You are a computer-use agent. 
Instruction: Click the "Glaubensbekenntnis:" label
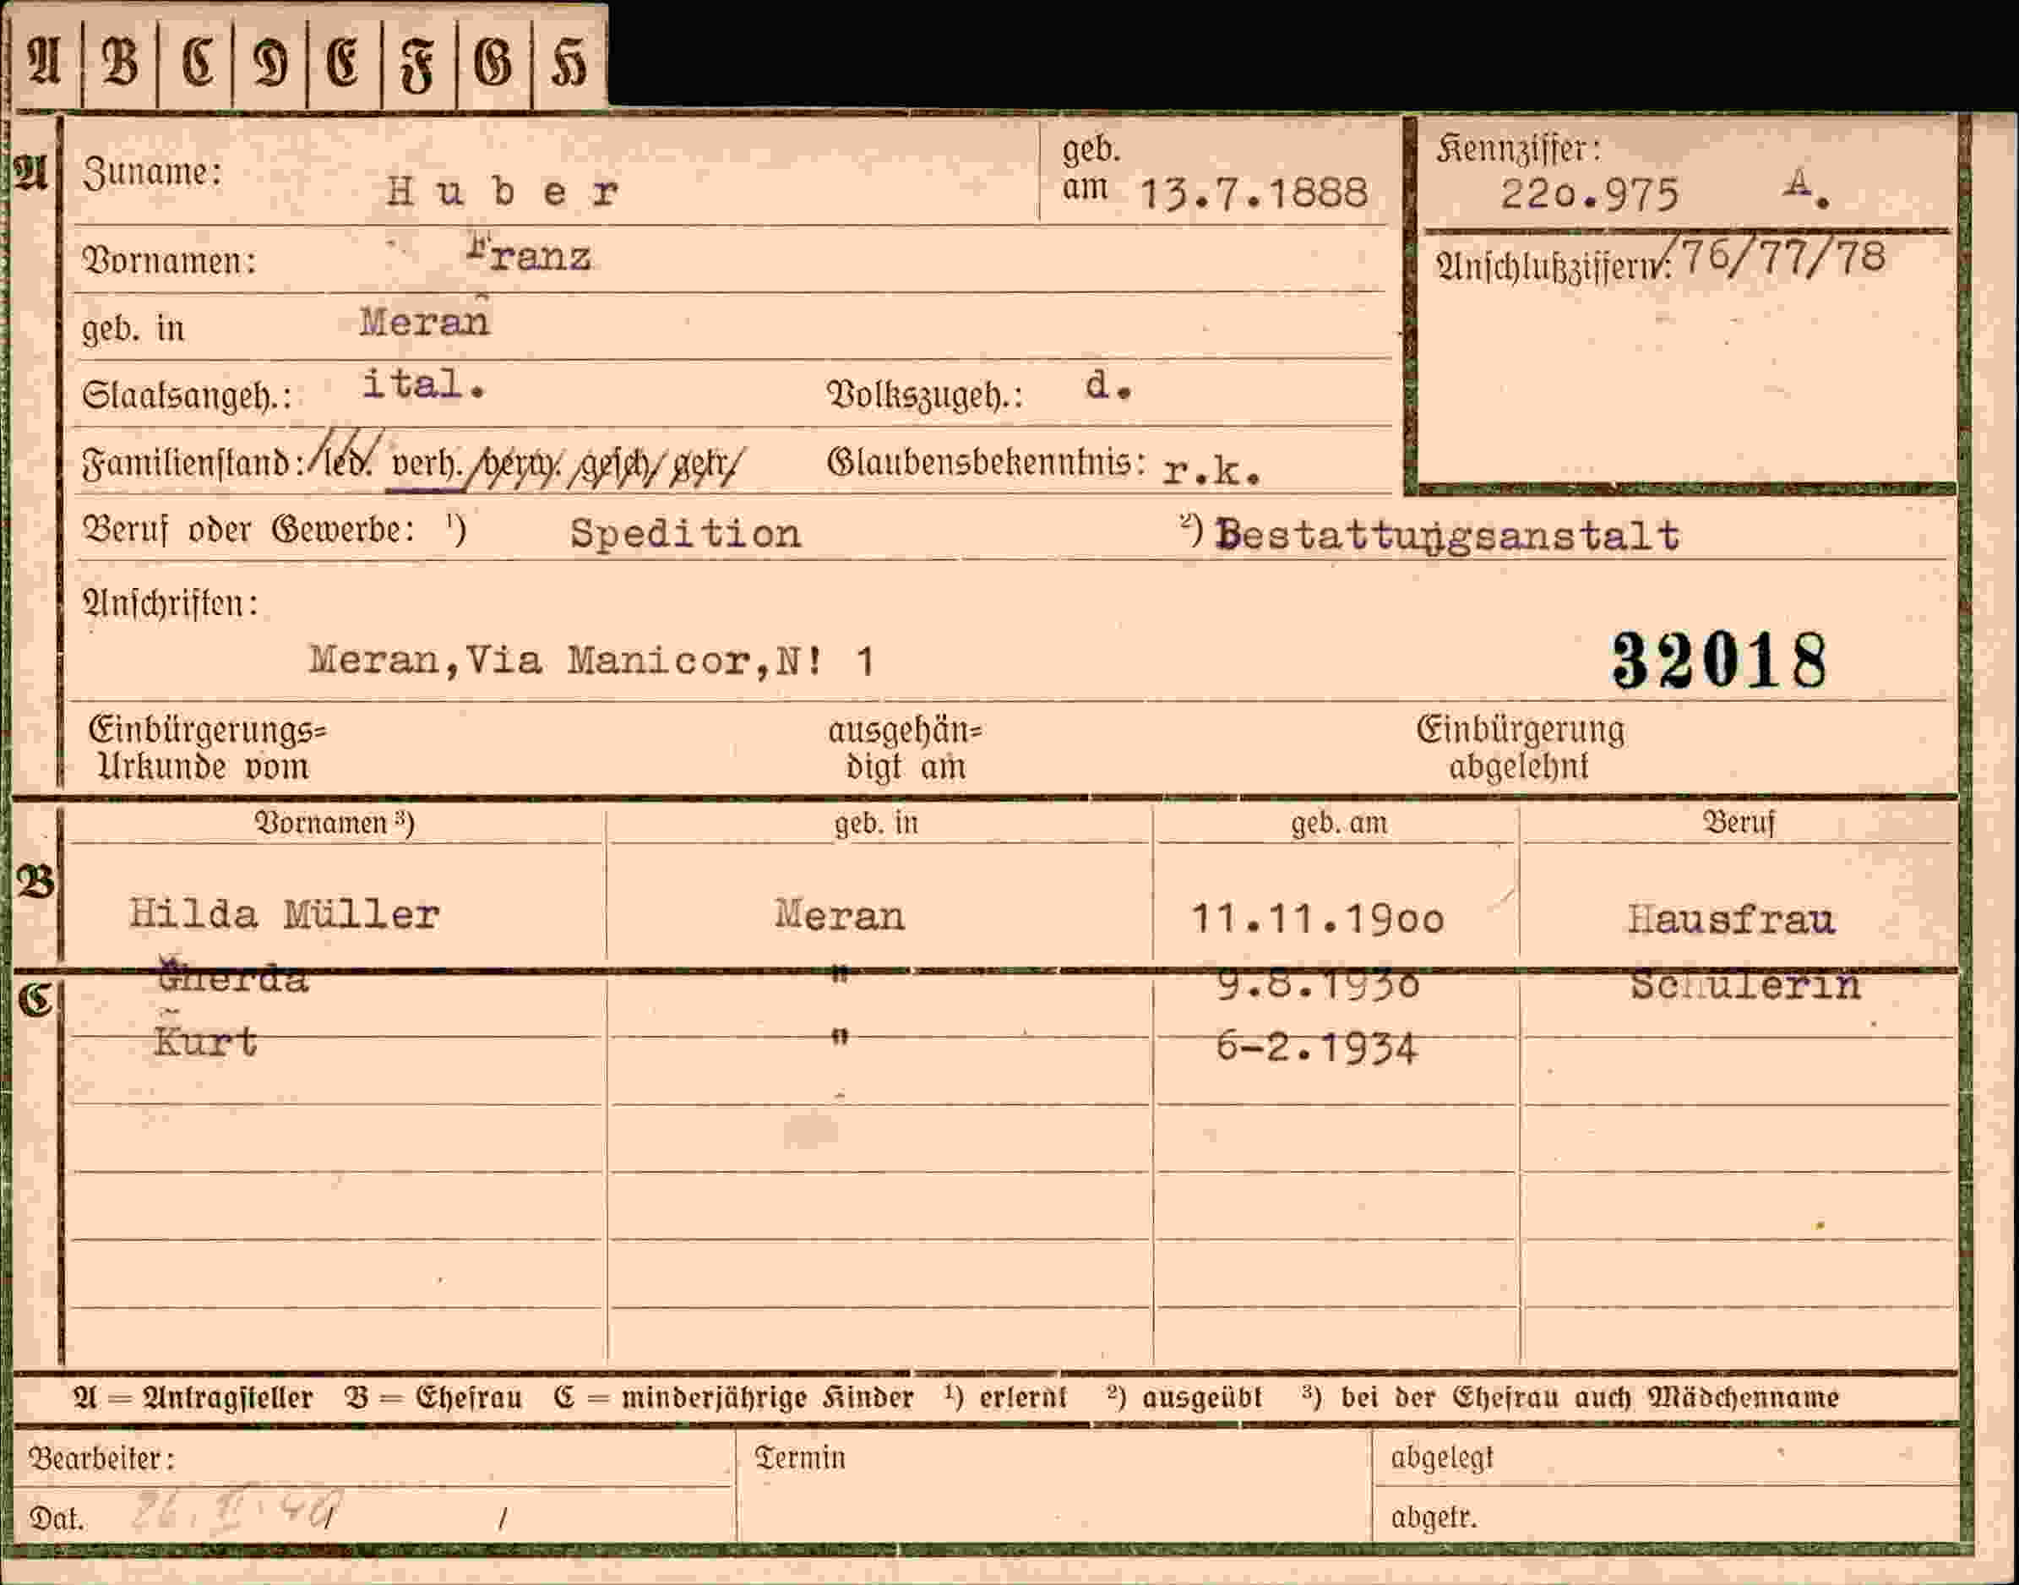[x=987, y=462]
